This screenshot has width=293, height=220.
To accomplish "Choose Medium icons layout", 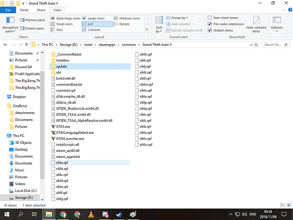I will 127,18.
